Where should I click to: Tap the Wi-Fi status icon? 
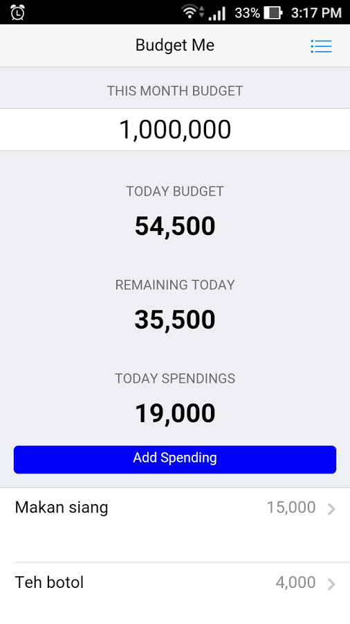(191, 12)
